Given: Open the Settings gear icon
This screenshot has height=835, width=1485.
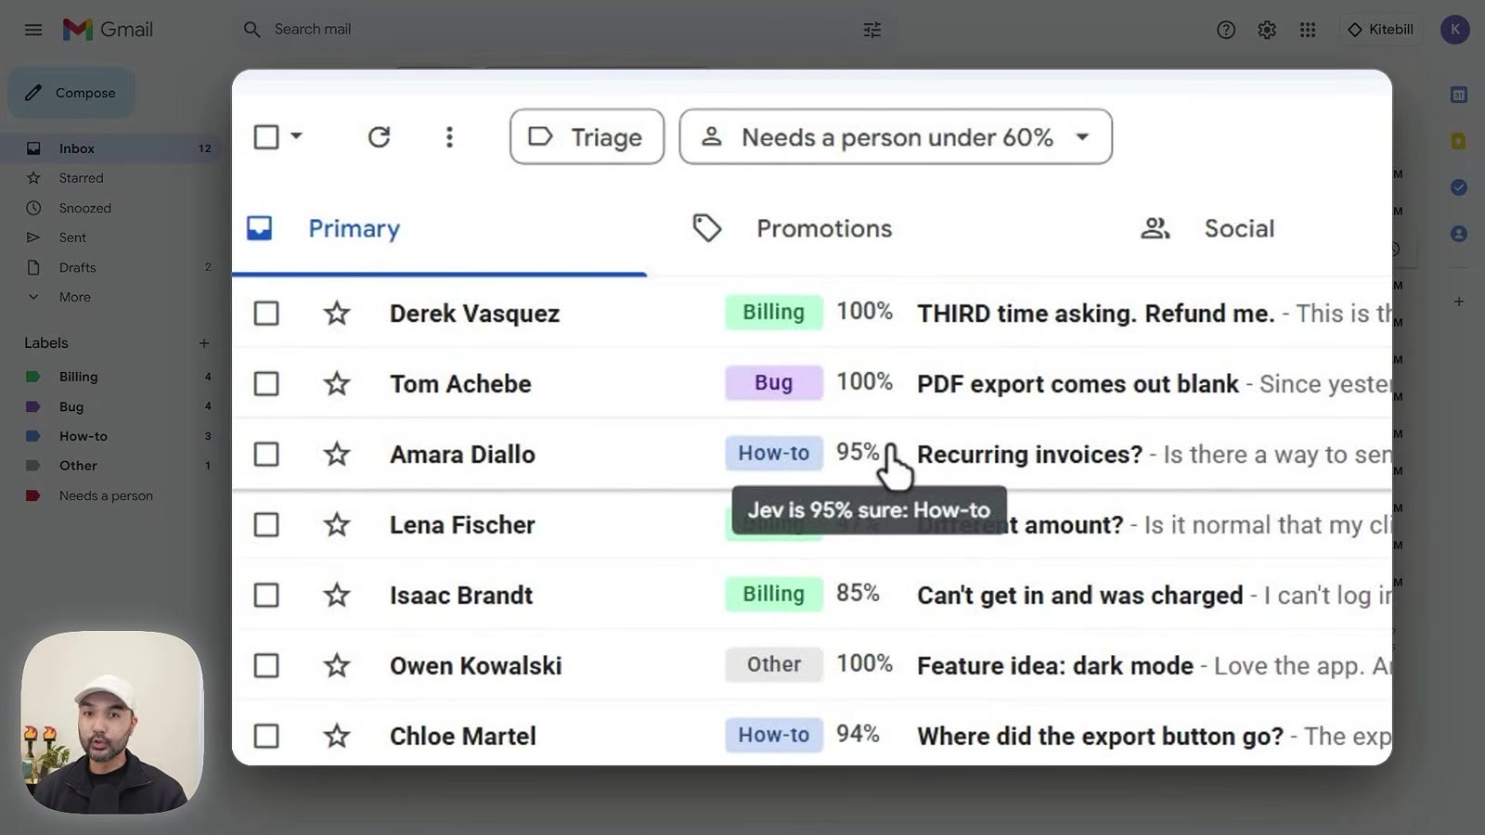Looking at the screenshot, I should 1267,30.
